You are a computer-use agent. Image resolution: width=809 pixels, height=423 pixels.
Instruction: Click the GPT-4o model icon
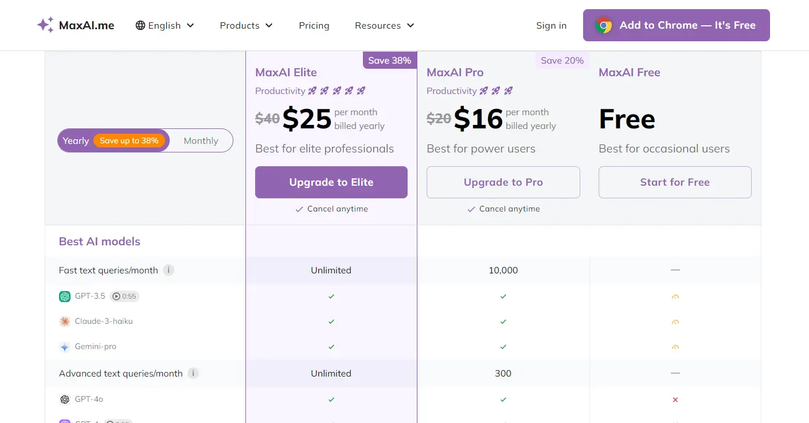[65, 399]
